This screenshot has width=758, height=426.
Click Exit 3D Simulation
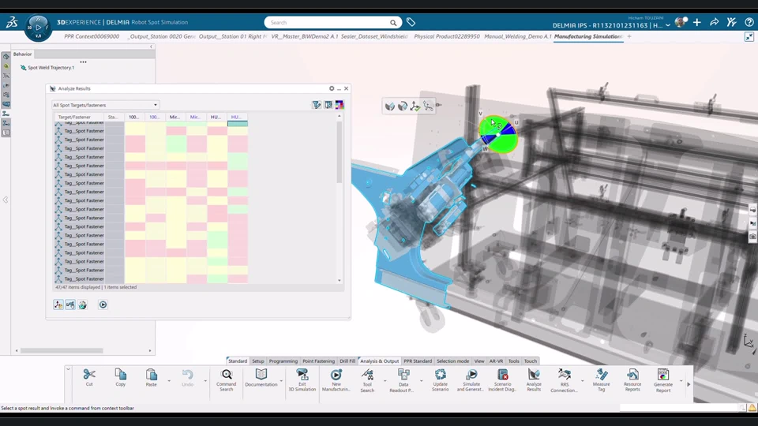point(302,380)
